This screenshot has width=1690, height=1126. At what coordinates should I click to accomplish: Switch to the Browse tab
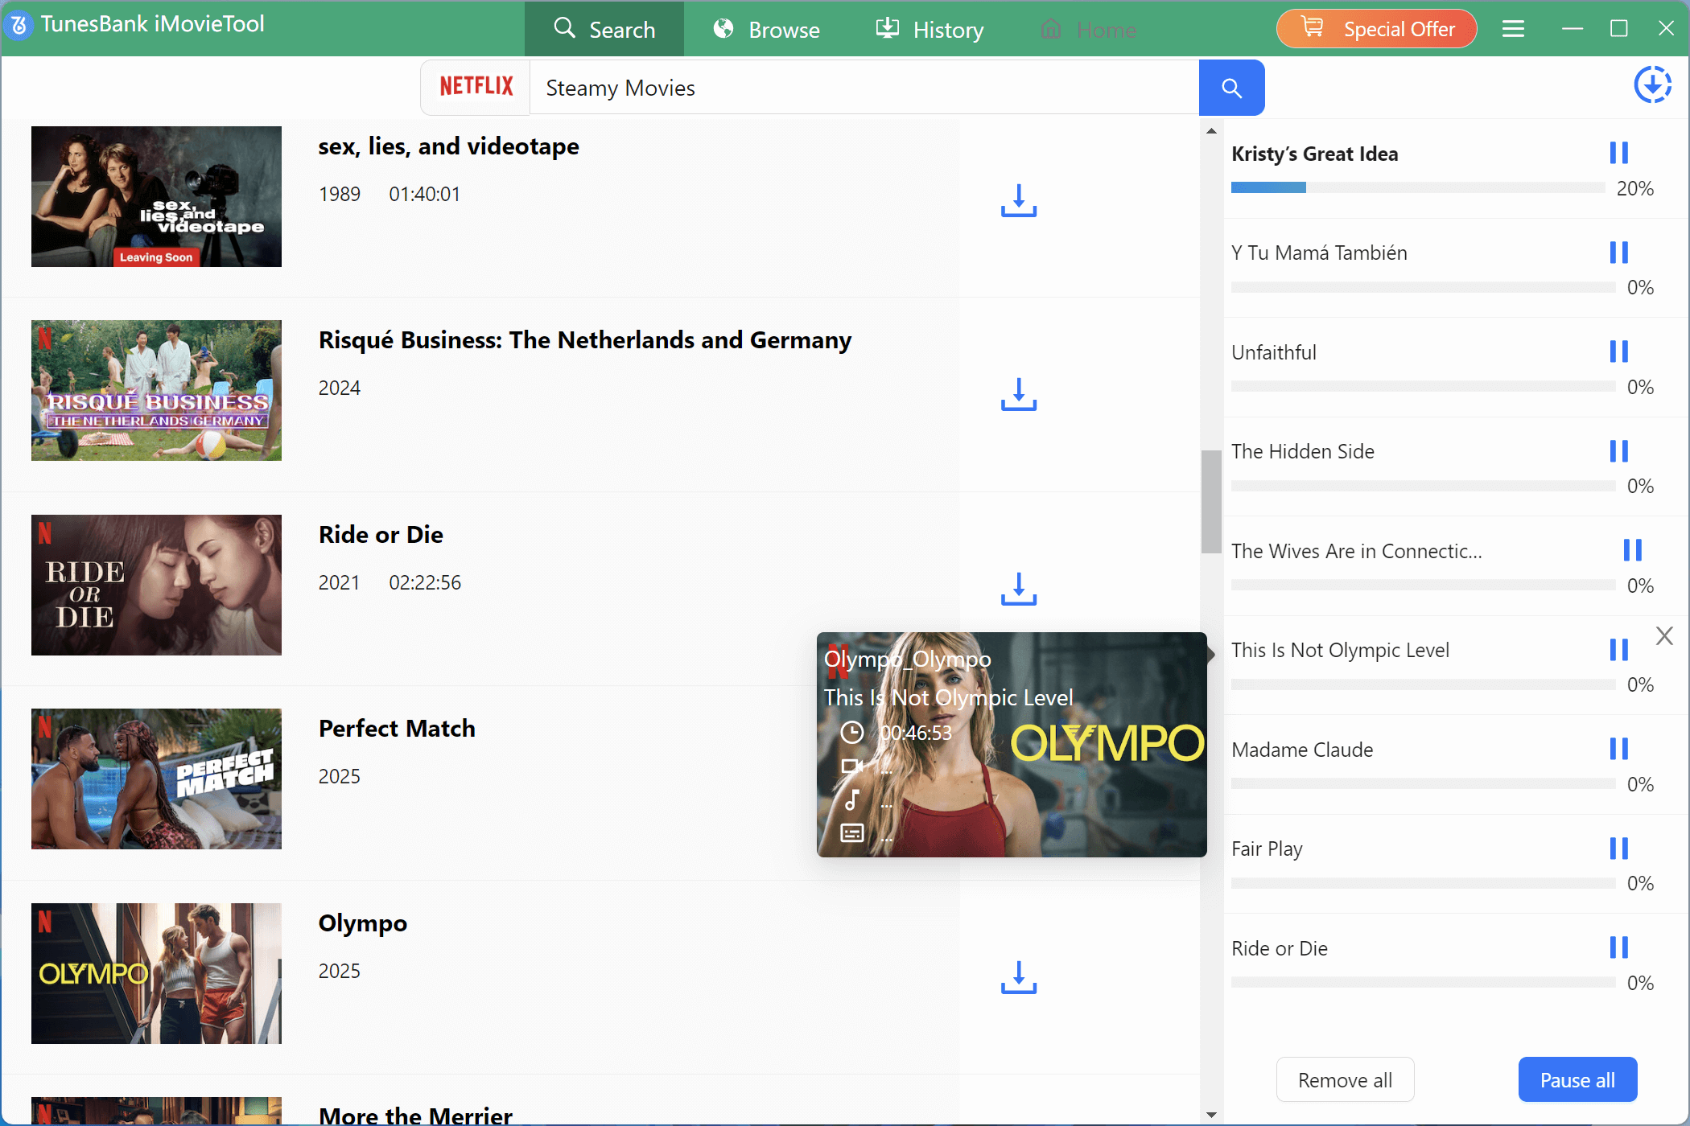765,29
